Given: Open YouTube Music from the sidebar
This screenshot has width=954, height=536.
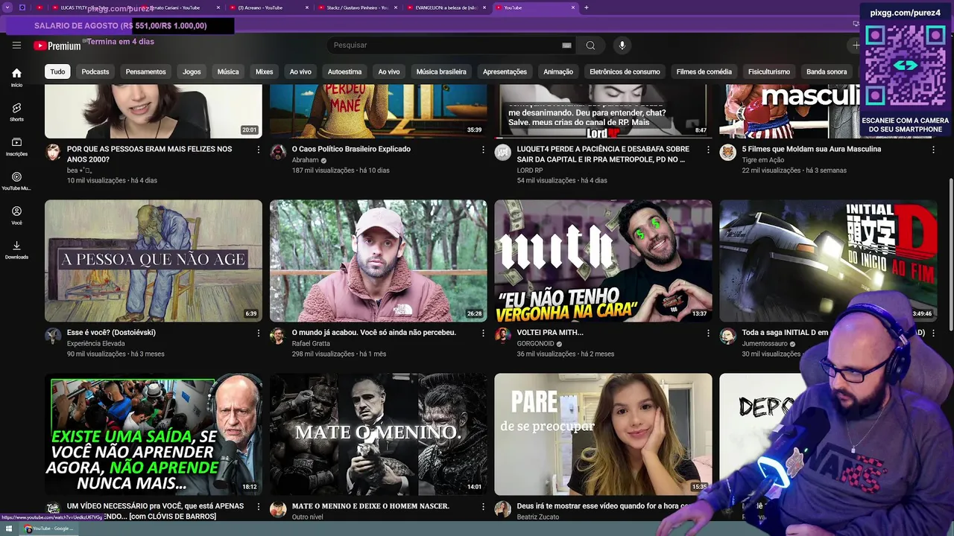Looking at the screenshot, I should click(x=16, y=181).
